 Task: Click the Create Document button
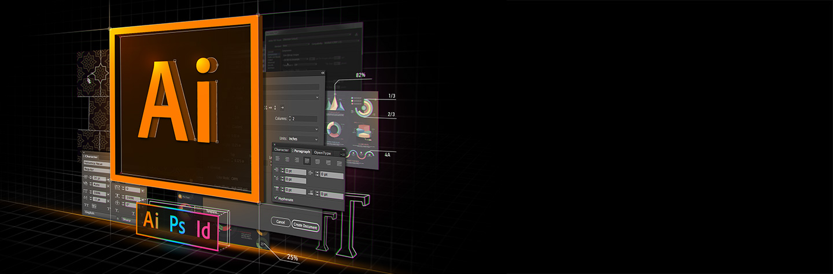(x=305, y=226)
